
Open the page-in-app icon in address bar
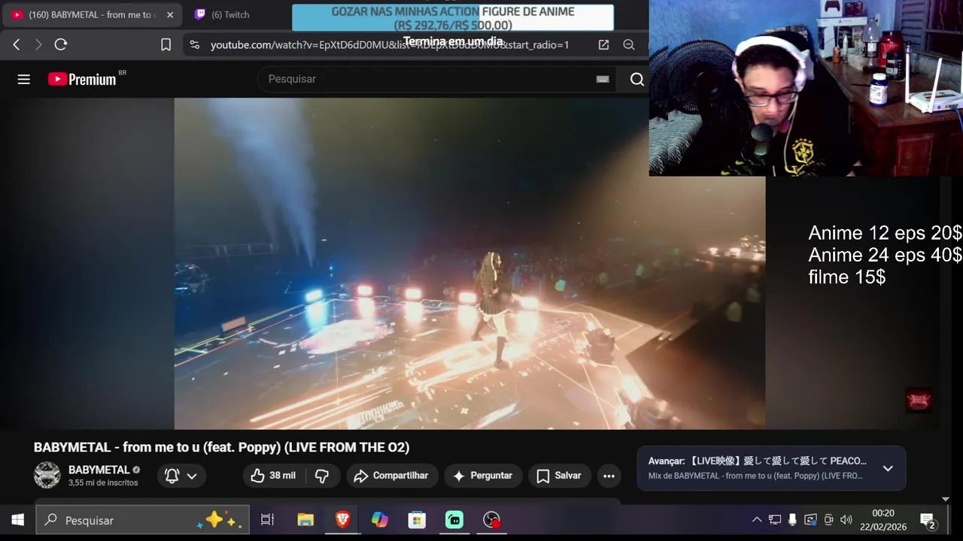603,45
